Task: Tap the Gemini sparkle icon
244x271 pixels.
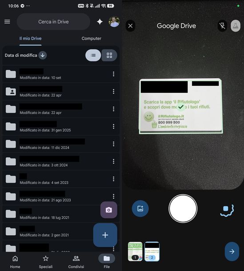Action: (x=100, y=22)
